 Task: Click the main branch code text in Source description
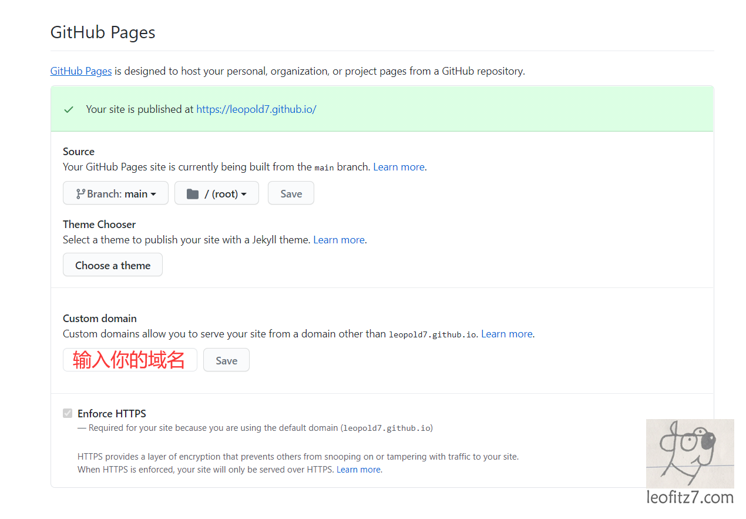point(324,168)
